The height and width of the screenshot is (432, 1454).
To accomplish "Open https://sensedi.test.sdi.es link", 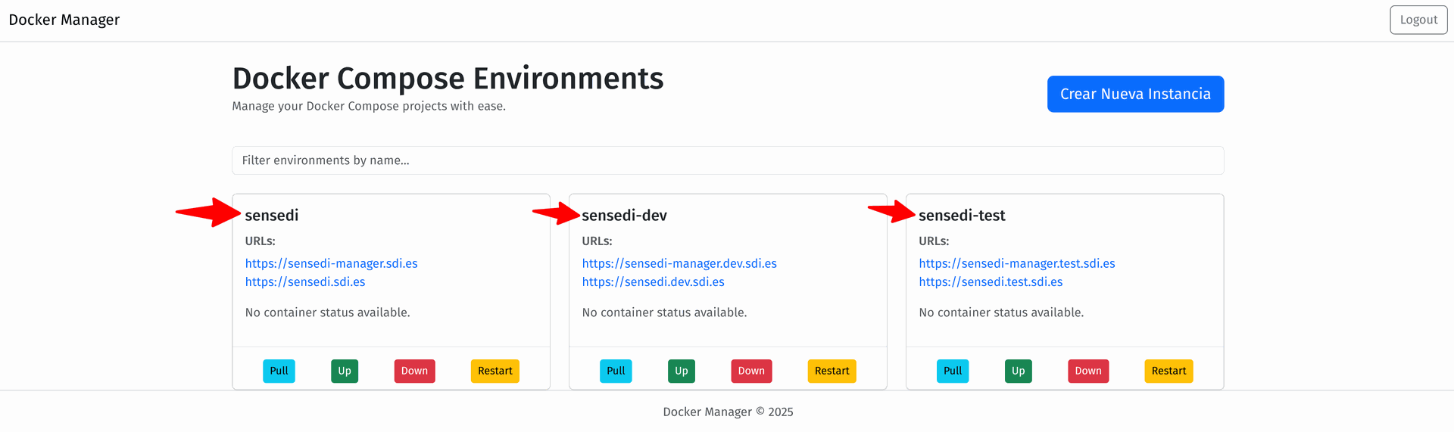I will (991, 281).
